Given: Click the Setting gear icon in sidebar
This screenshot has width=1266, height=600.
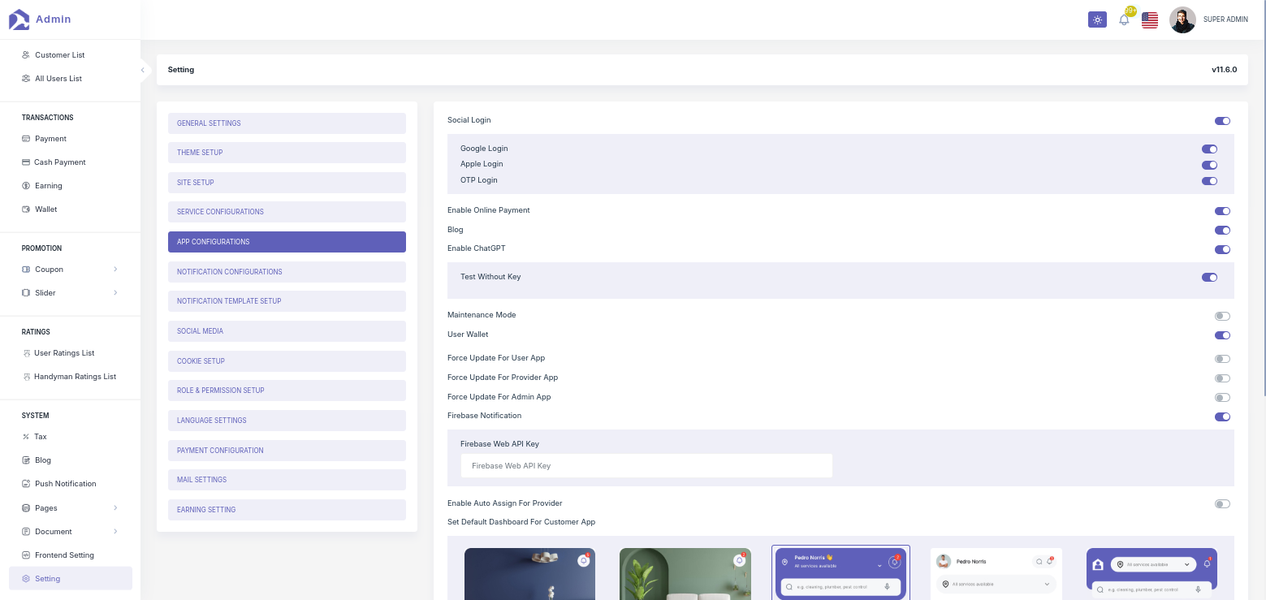Looking at the screenshot, I should (26, 579).
